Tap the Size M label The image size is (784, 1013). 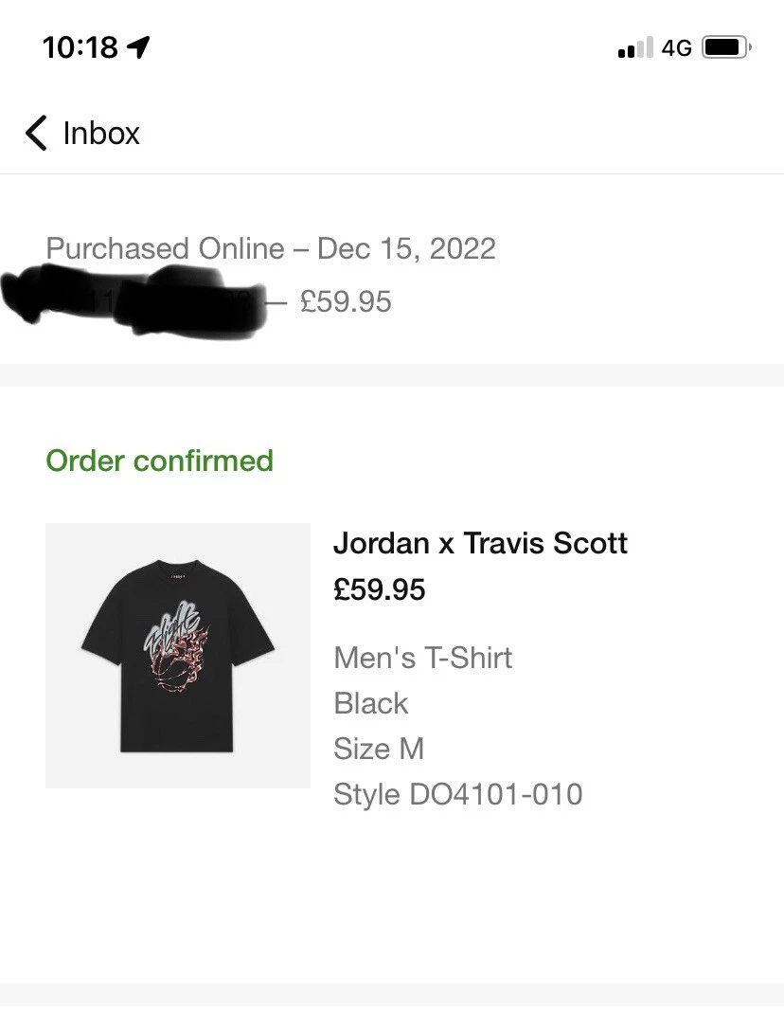coord(378,749)
